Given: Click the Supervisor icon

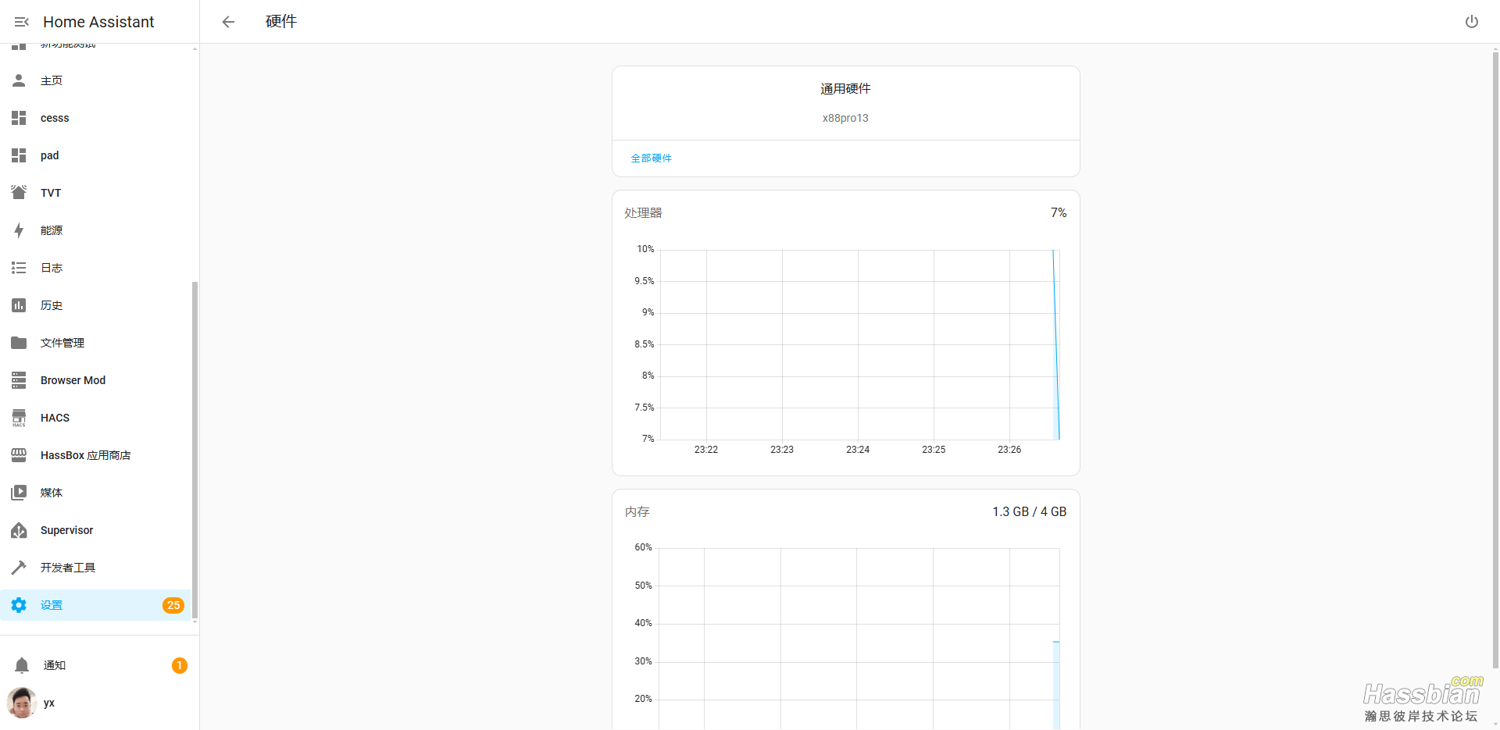Looking at the screenshot, I should pyautogui.click(x=19, y=530).
